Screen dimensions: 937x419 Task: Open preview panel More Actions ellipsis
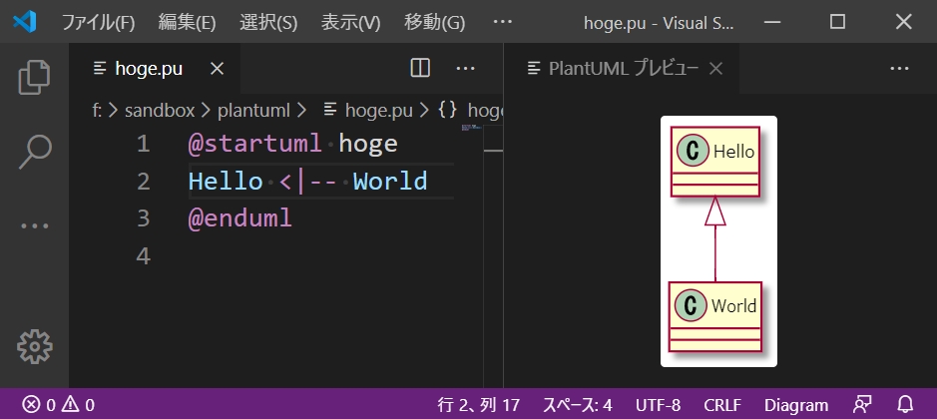[899, 69]
